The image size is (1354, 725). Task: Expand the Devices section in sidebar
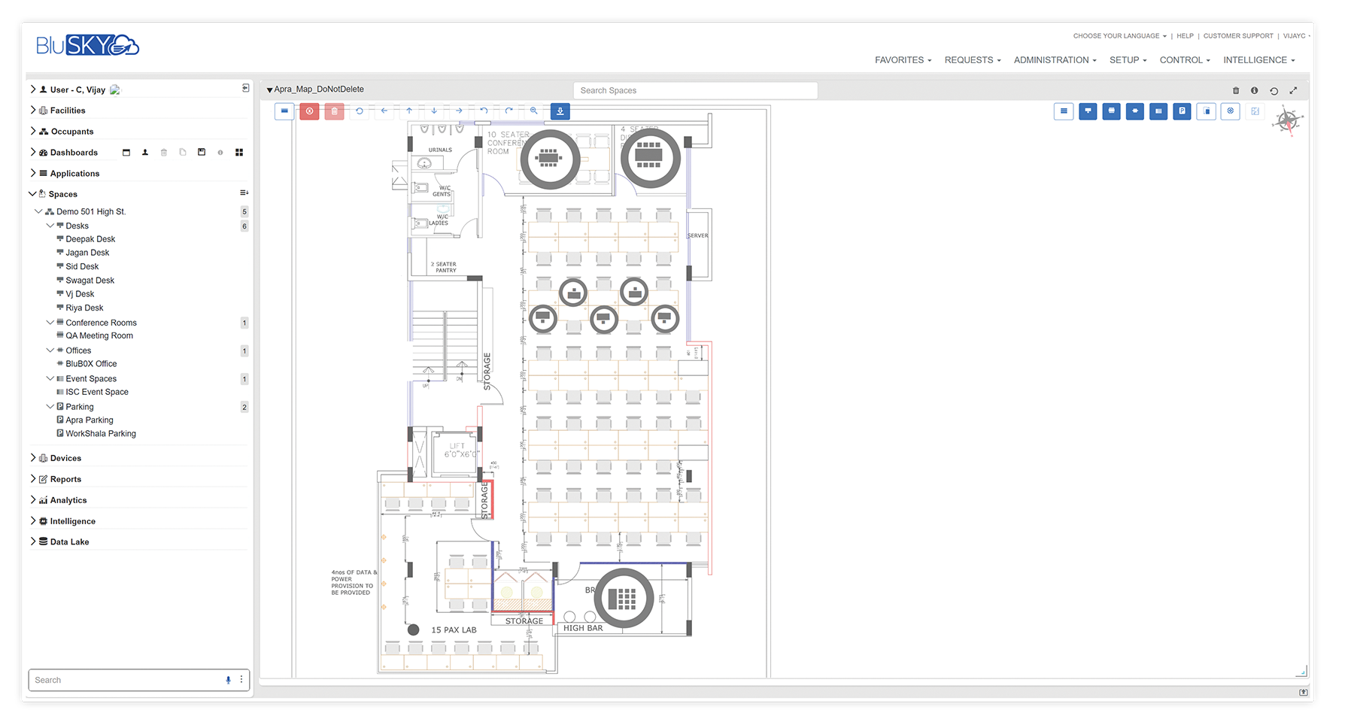[33, 457]
